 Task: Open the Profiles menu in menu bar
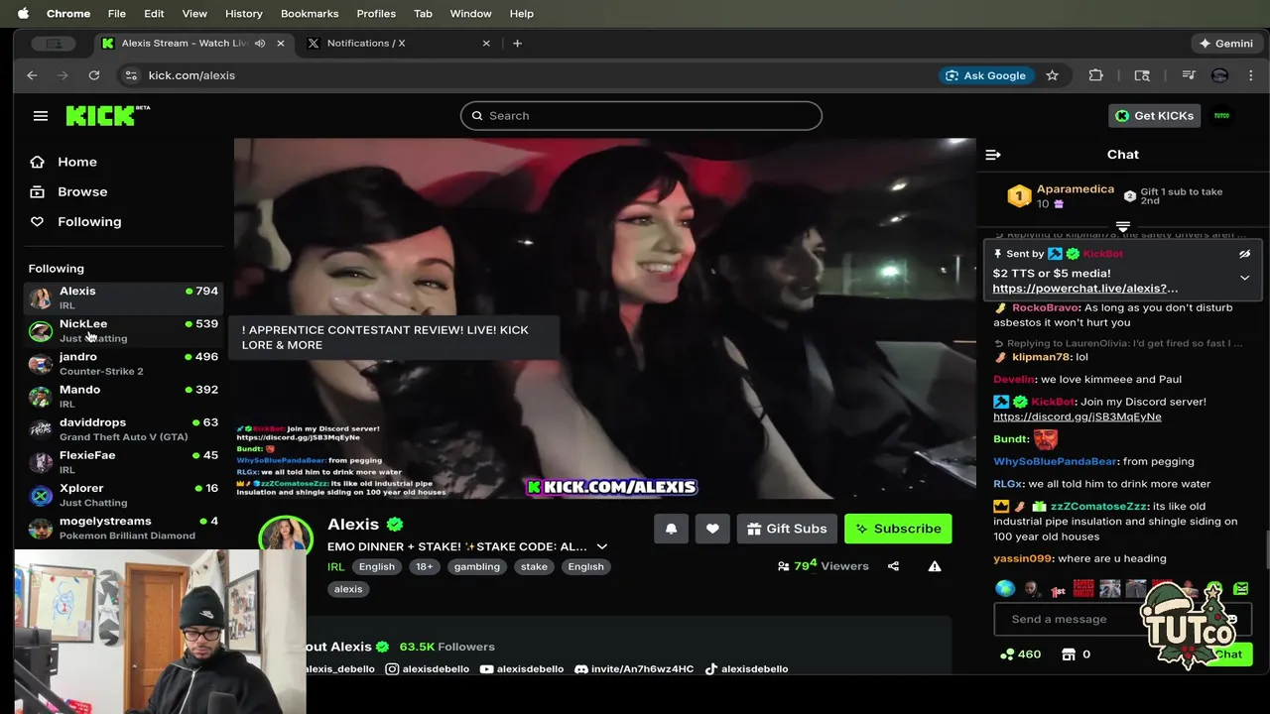point(376,13)
